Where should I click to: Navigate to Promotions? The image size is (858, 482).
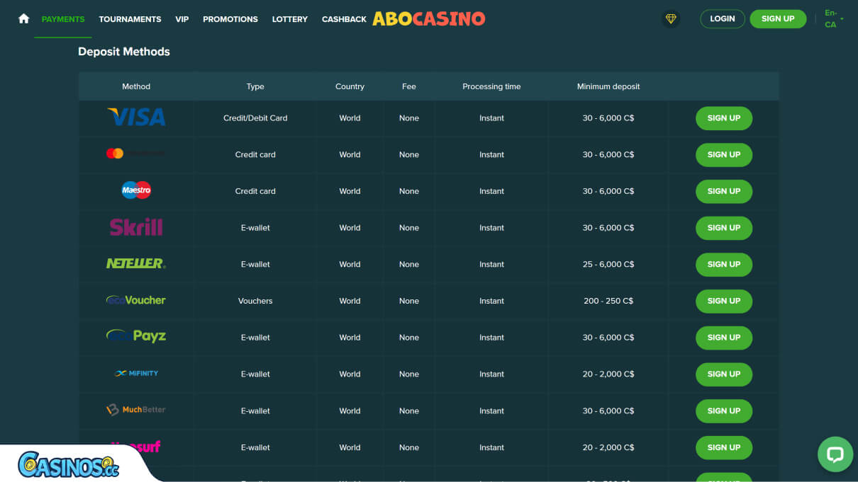pos(230,19)
